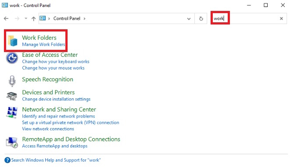The height and width of the screenshot is (167, 290).
Task: Open the recent locations dropdown arrow
Action: point(26,18)
